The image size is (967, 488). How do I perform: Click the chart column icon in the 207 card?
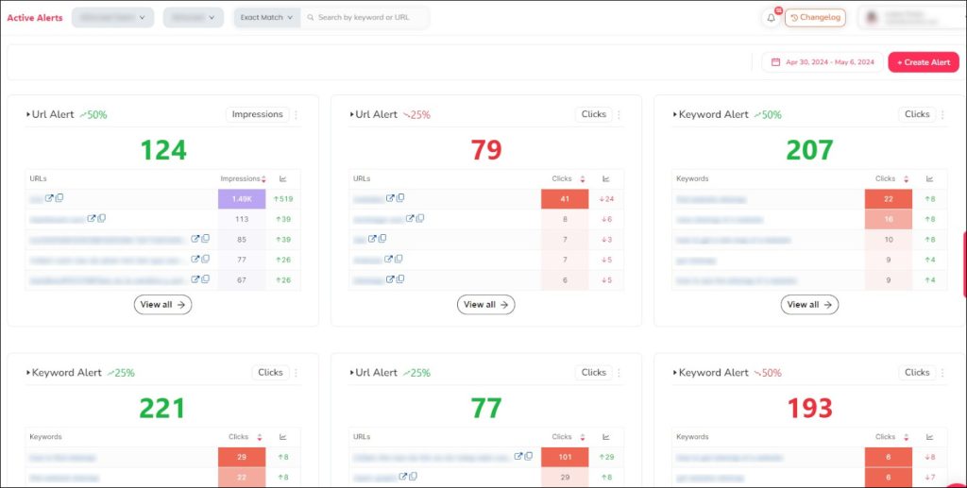click(x=929, y=178)
